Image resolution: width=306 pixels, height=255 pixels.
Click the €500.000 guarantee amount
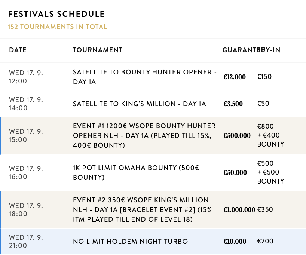[237, 136]
